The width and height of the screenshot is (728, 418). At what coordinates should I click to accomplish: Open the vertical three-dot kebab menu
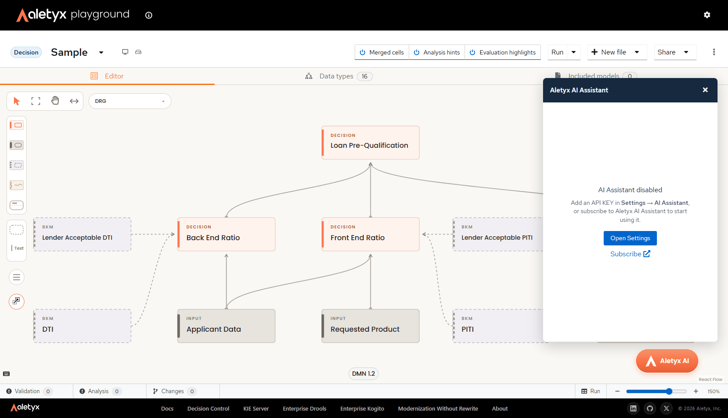pos(714,52)
